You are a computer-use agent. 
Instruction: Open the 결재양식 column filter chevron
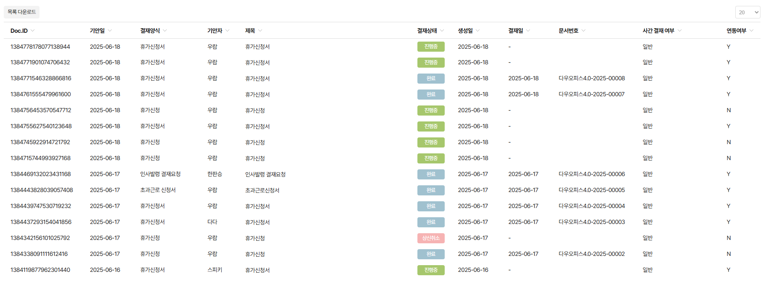165,31
